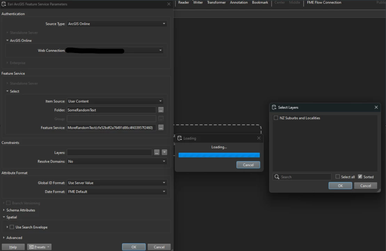This screenshot has width=386, height=251.
Task: Open Feature Service browse ellipsis button
Action: 161,128
